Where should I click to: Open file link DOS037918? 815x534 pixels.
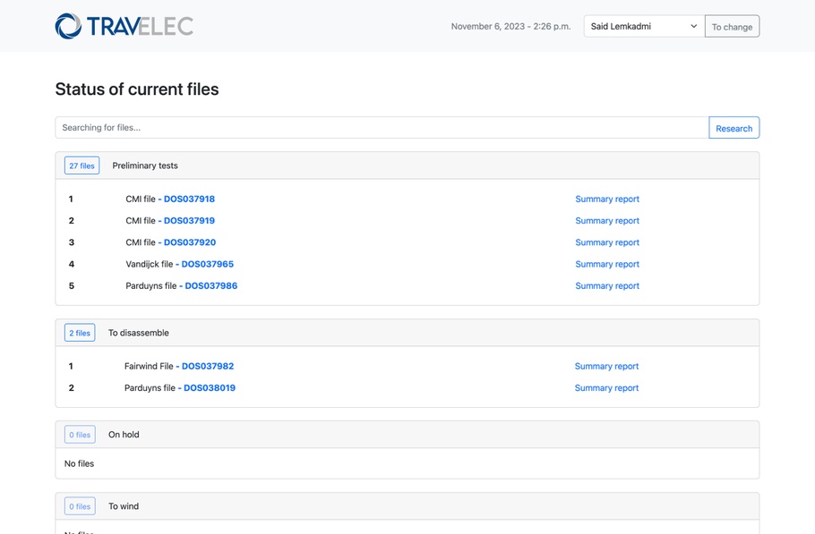tap(189, 199)
